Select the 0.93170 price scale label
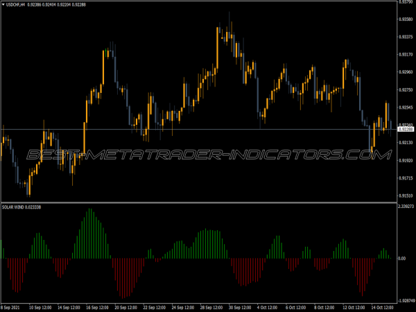The image size is (416, 312). 406,54
